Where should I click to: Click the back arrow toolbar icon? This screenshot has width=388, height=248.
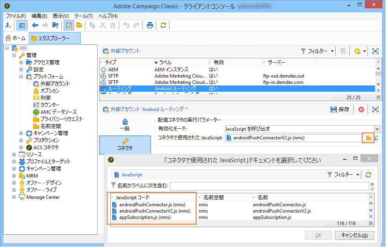pos(35,25)
